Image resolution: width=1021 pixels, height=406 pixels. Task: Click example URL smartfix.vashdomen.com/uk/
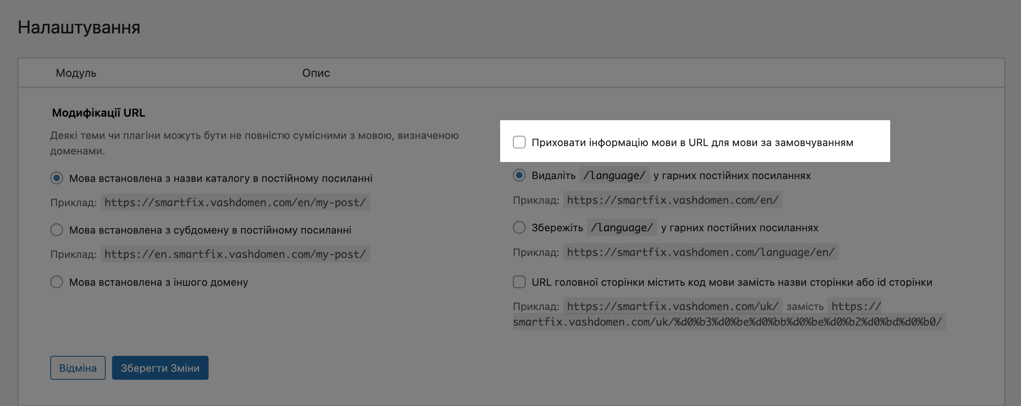(672, 306)
